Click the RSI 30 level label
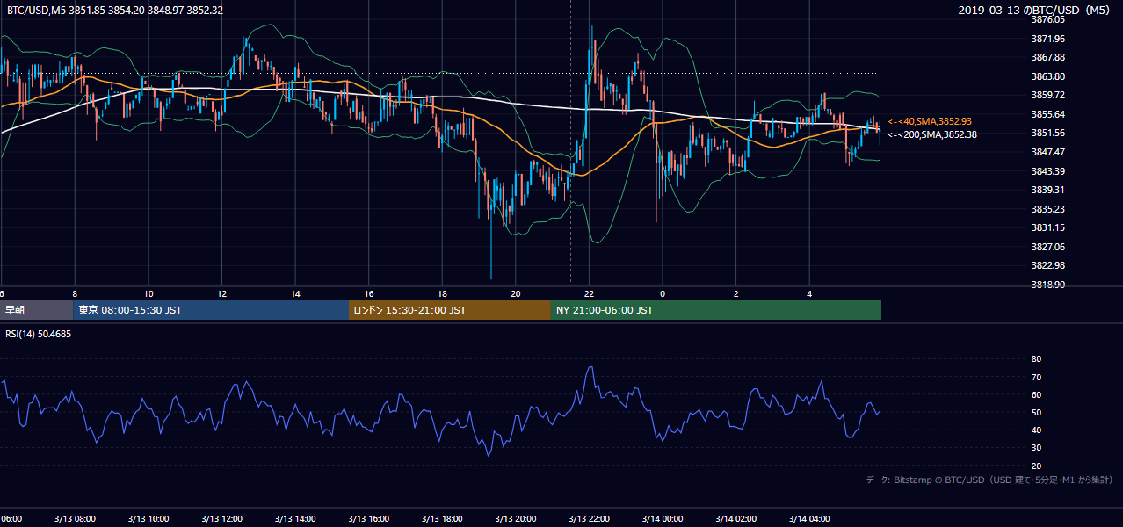The width and height of the screenshot is (1123, 527). pos(1036,448)
